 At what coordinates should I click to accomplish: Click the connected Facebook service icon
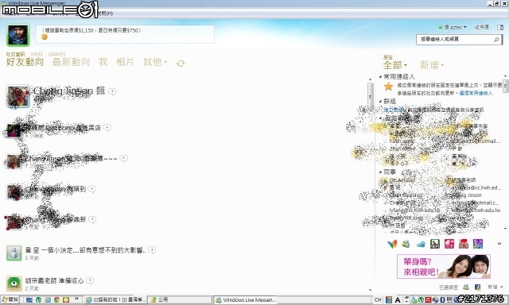pos(477,288)
